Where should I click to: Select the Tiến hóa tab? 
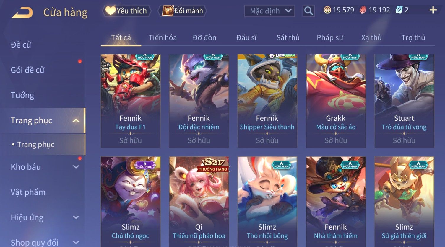click(x=163, y=37)
